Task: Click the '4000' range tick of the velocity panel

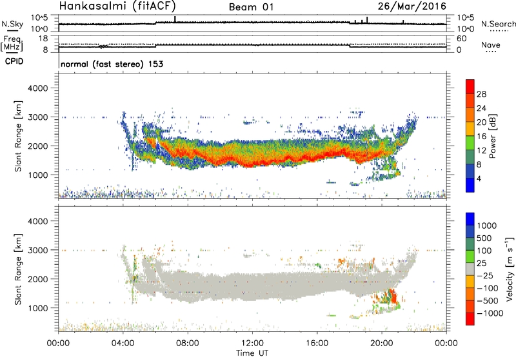Action: coord(37,222)
